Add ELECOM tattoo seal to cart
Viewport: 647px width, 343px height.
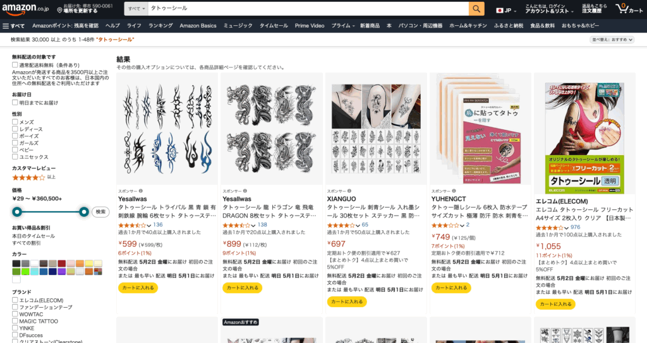(556, 305)
